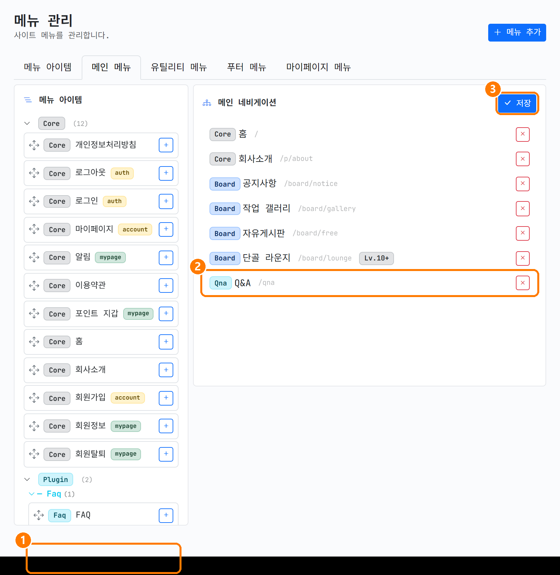The height and width of the screenshot is (575, 560).
Task: Remove 홈 from main navigation
Action: pos(522,134)
